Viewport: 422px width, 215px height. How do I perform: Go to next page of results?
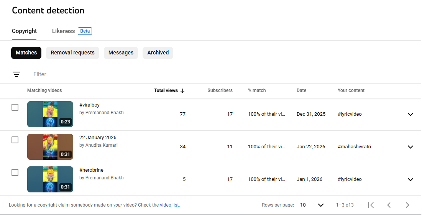[407, 205]
